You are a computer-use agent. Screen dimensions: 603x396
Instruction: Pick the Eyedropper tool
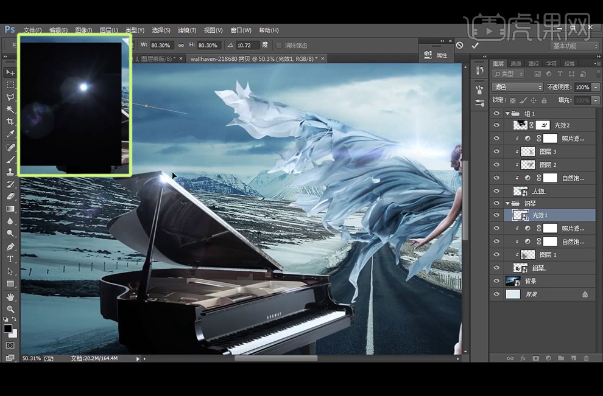pyautogui.click(x=10, y=134)
